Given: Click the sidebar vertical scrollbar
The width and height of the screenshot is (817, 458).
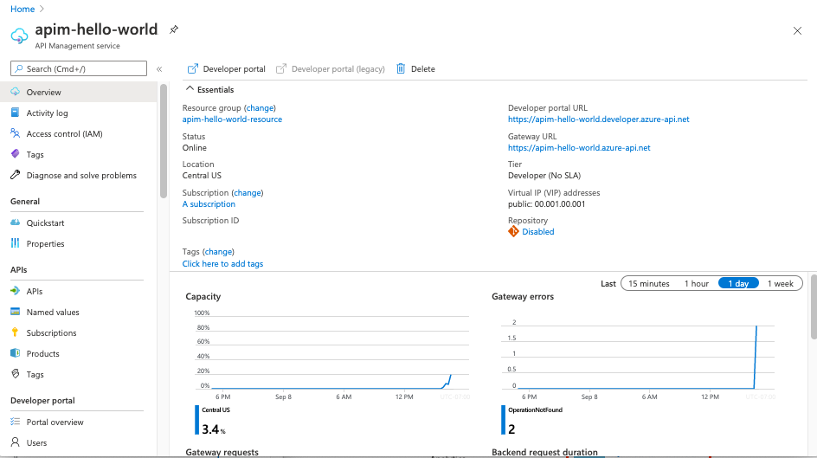Looking at the screenshot, I should [x=164, y=140].
